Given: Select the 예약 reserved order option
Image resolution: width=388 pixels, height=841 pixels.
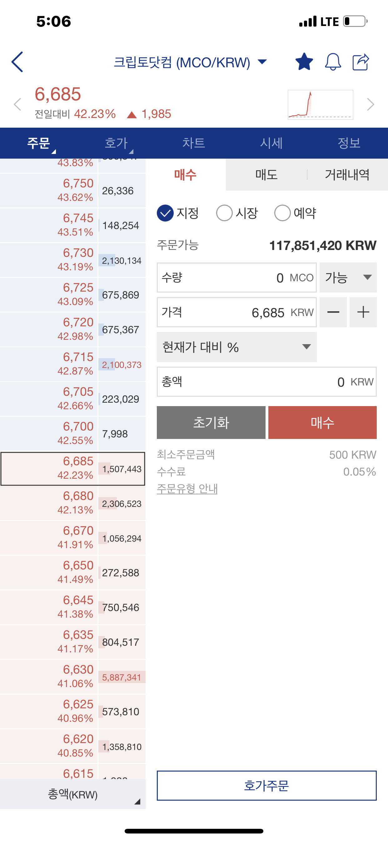Looking at the screenshot, I should [296, 213].
